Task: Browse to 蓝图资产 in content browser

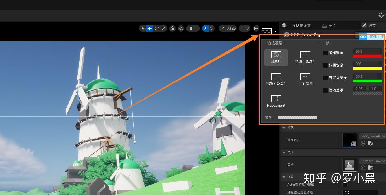Action: [x=371, y=143]
